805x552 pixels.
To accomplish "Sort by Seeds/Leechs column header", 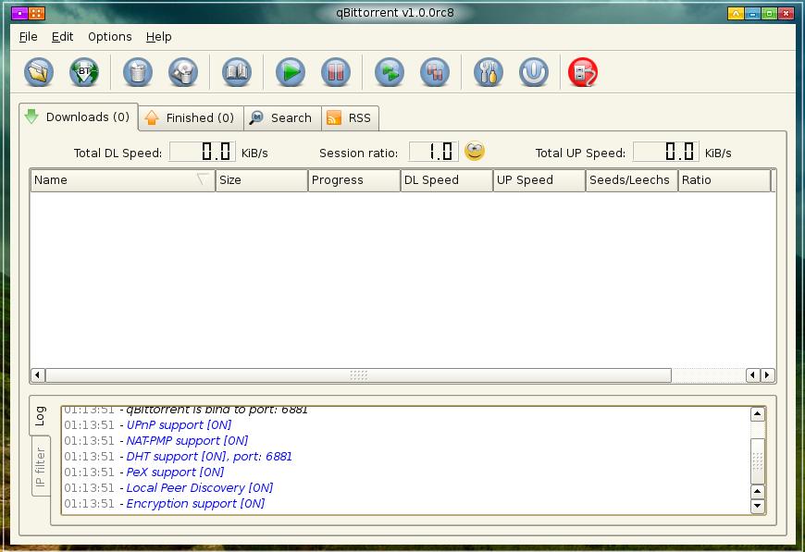I will 631,180.
